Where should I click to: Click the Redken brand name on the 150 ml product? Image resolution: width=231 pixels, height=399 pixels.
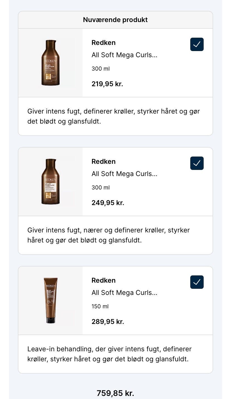(x=104, y=280)
